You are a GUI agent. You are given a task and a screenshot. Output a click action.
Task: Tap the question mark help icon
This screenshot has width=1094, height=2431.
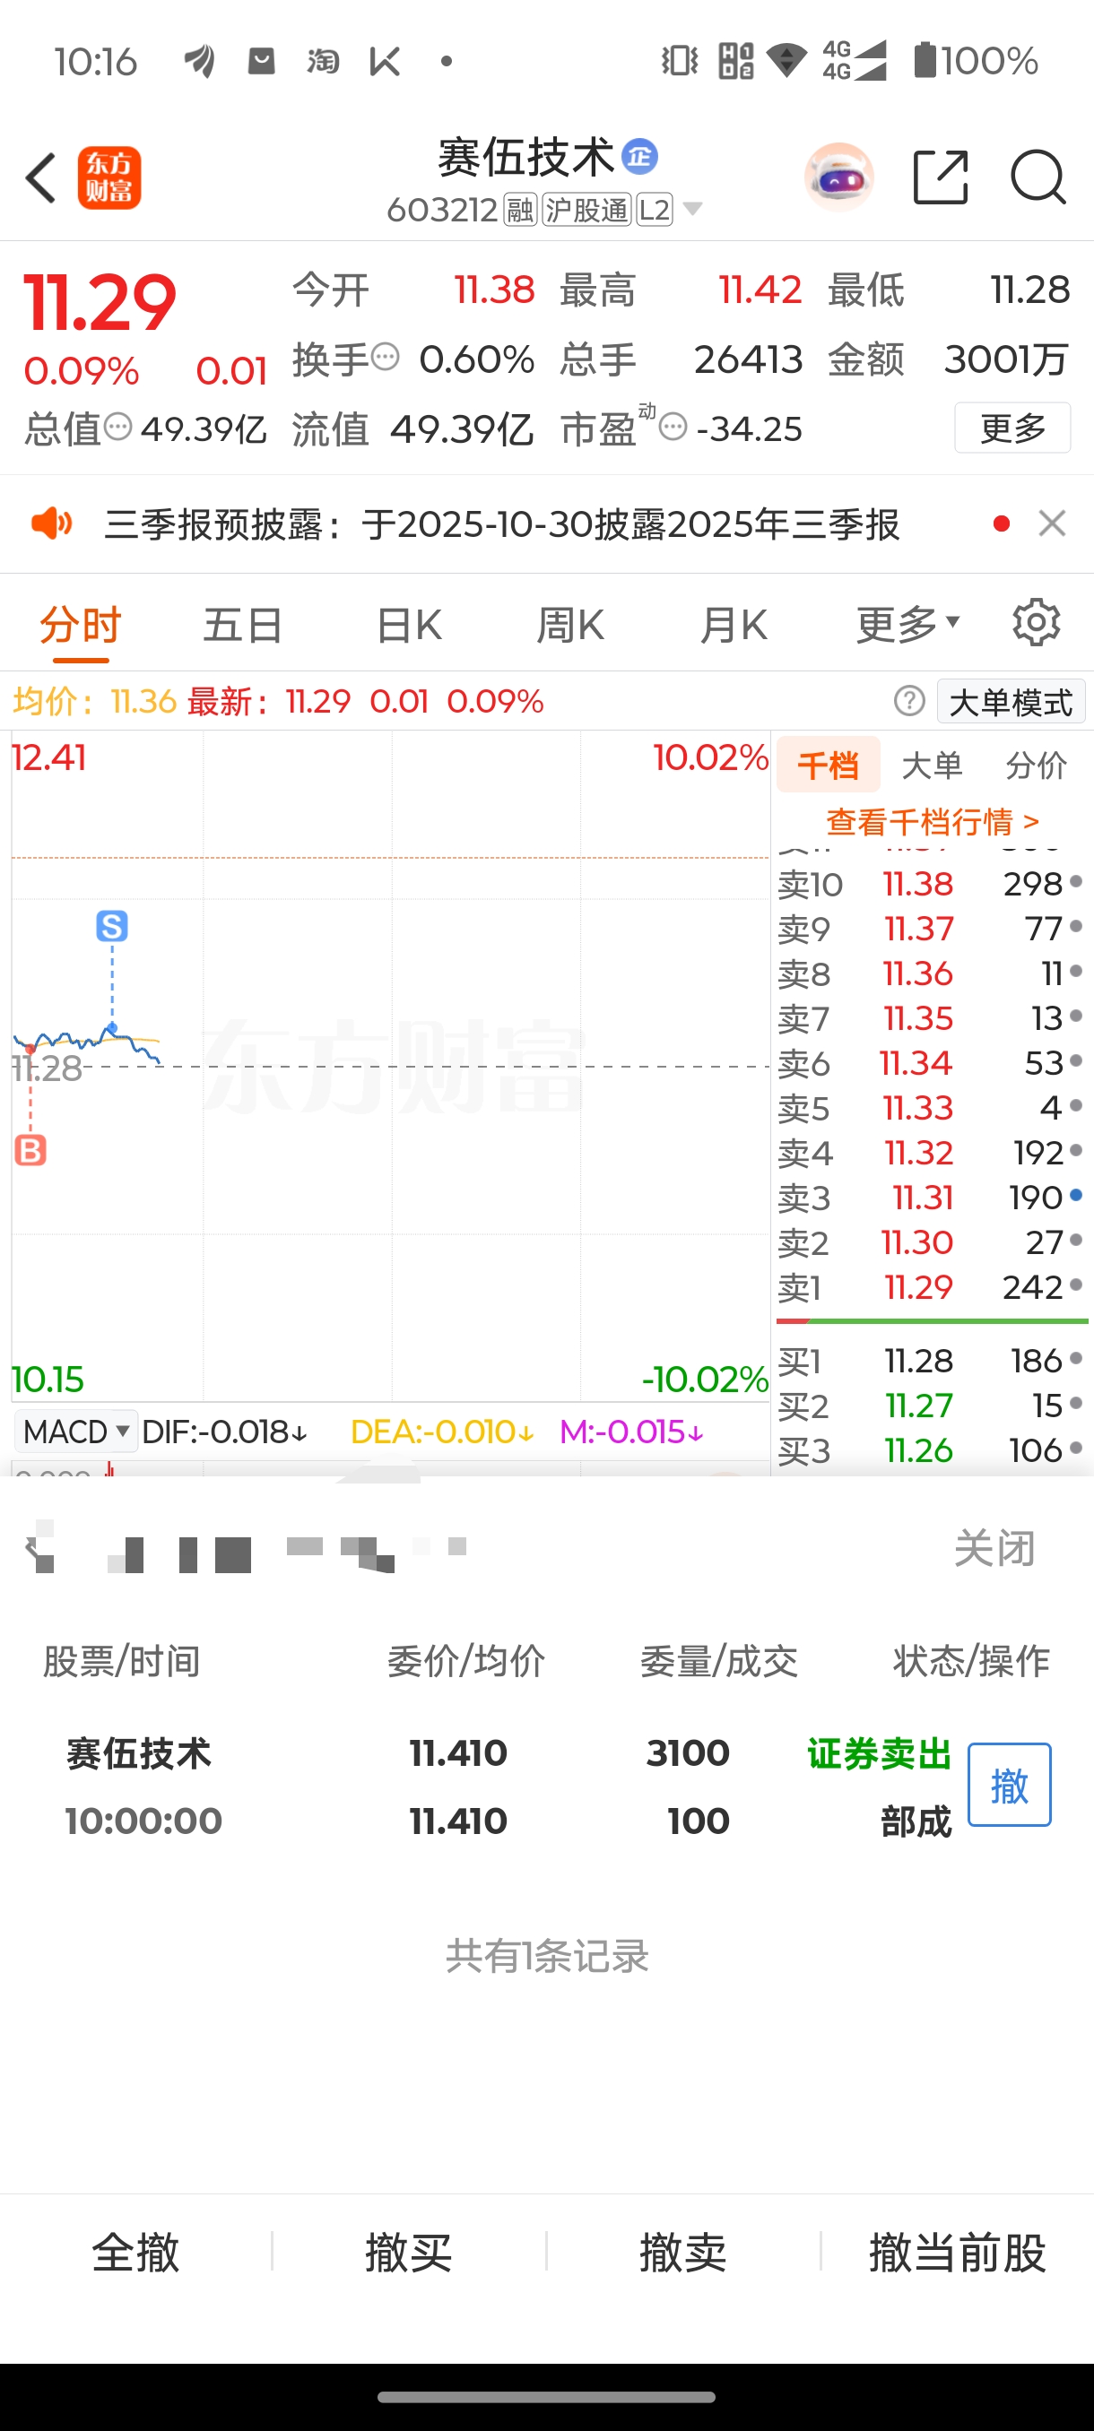[x=909, y=701]
